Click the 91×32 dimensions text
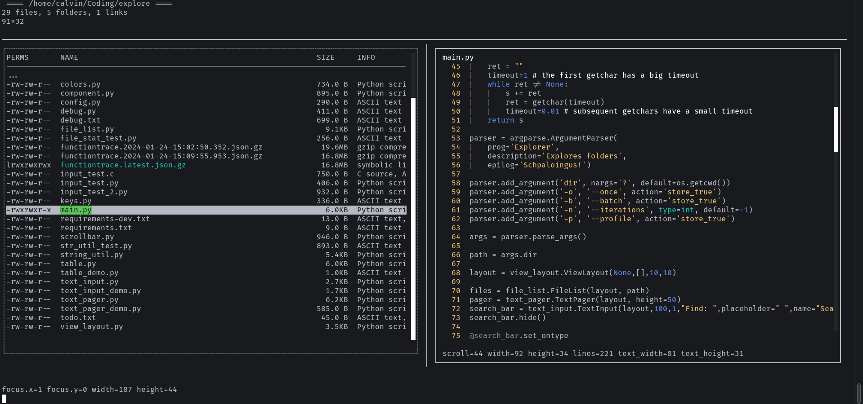Screen dimensions: 863x404 click(13, 22)
